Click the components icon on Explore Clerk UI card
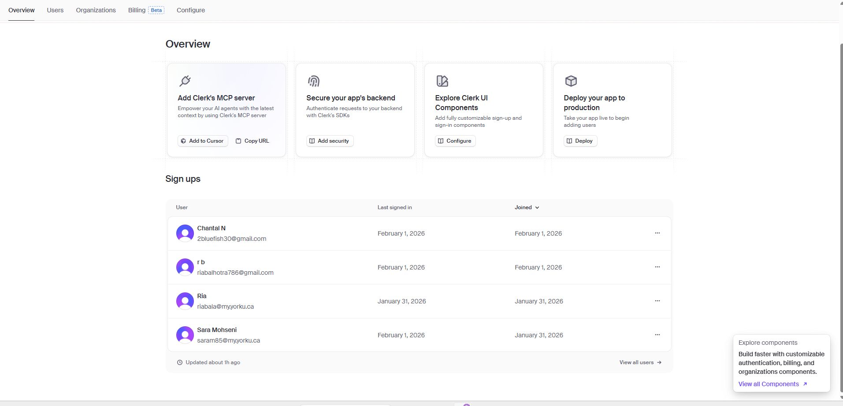The image size is (843, 406). [x=442, y=81]
